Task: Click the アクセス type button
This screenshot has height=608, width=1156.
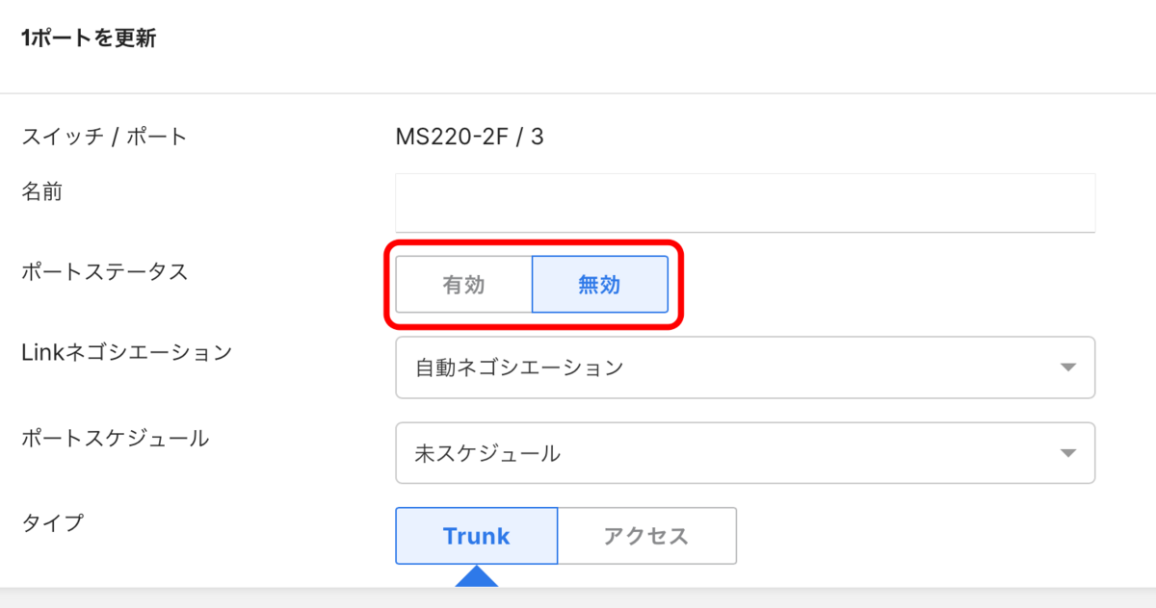Action: [x=646, y=536]
